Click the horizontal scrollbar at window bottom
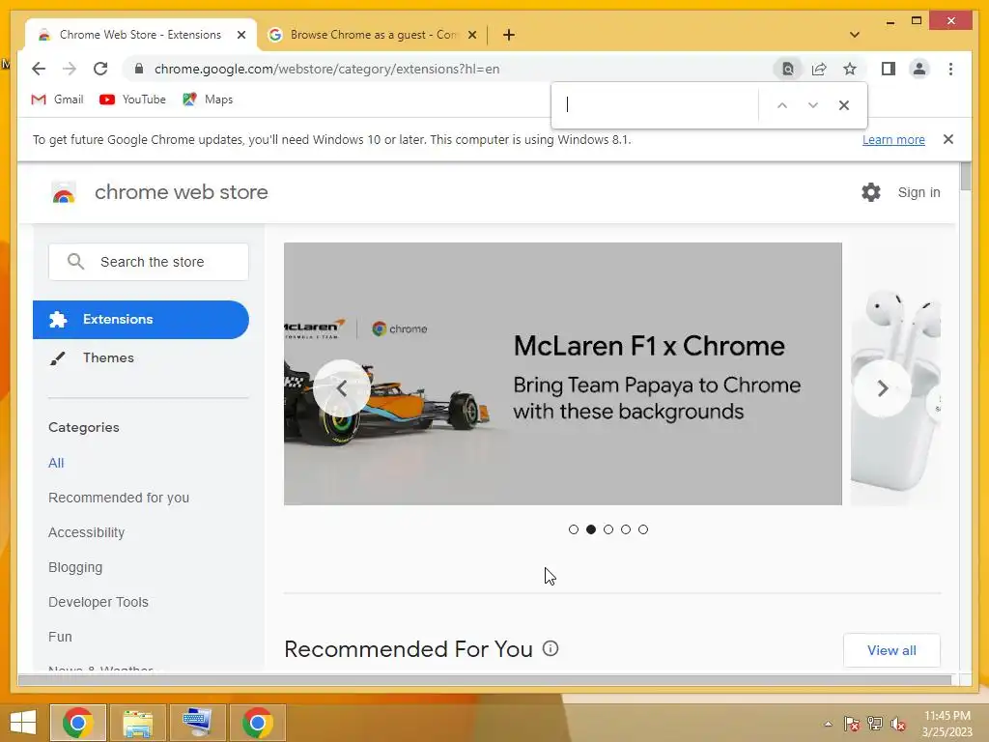The image size is (989, 742). 485,679
